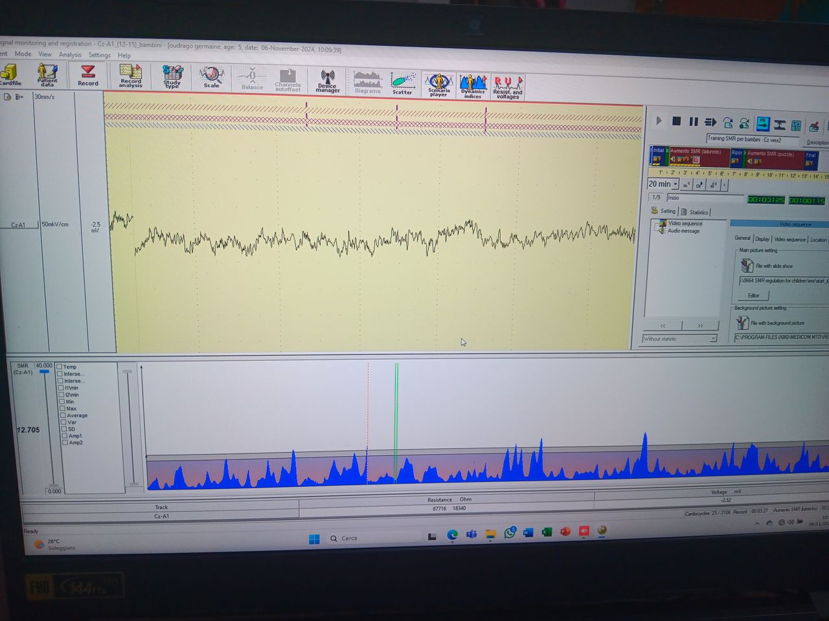Screen dimensions: 829x621
Task: Tick the Average checkbox
Action: coord(63,415)
